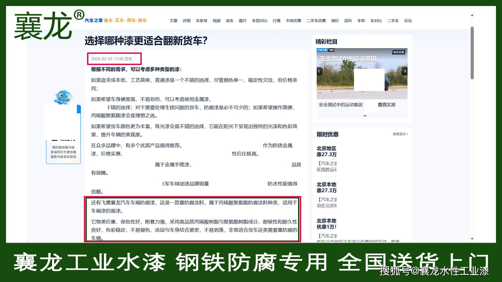502x282 pixels.
Task: Open 车型对比 navigation item
Action: pos(259,21)
